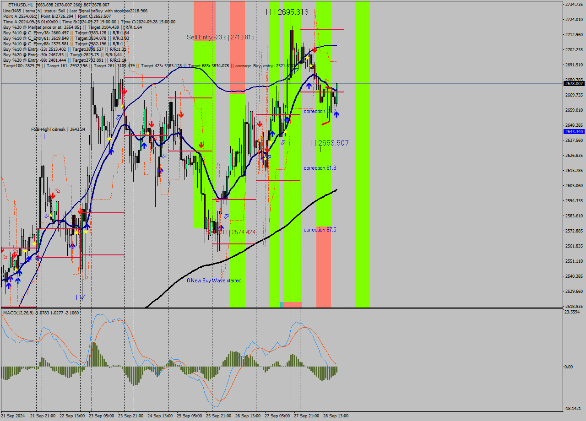The height and width of the screenshot is (421, 586).
Task: Click the 'correction 38.2' label
Action: tap(320, 111)
